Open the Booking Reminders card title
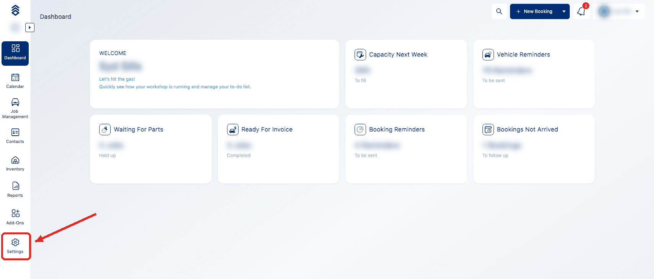The height and width of the screenshot is (279, 654). tap(397, 130)
